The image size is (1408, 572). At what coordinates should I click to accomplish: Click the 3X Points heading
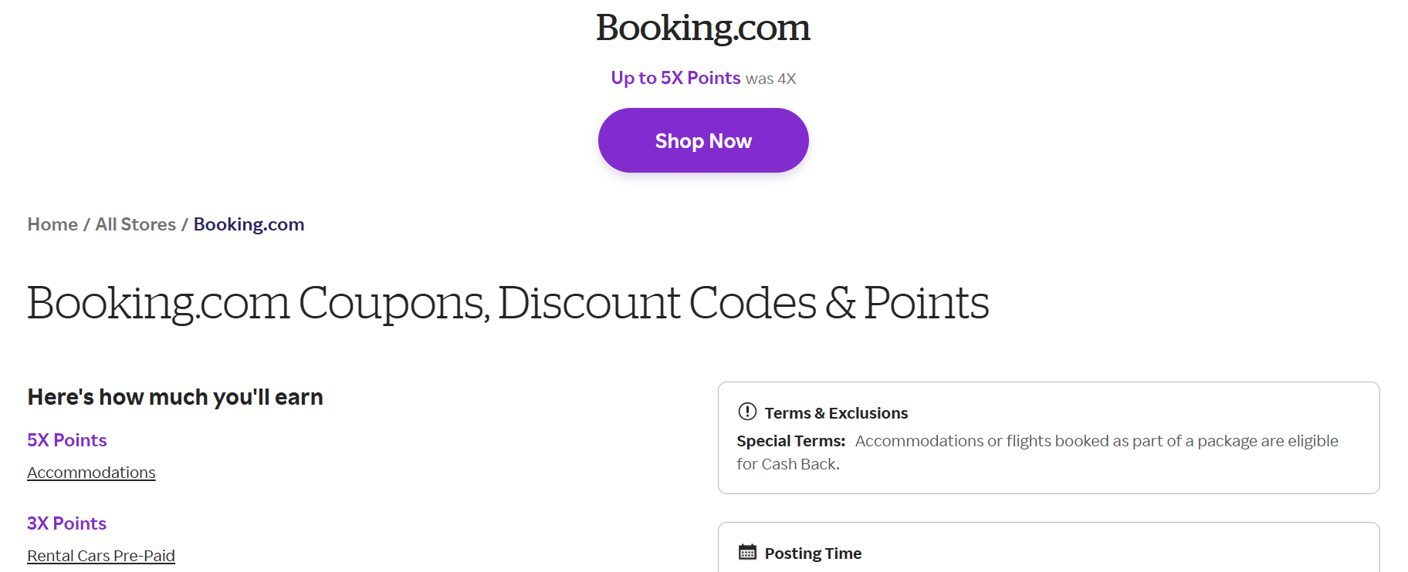point(66,523)
